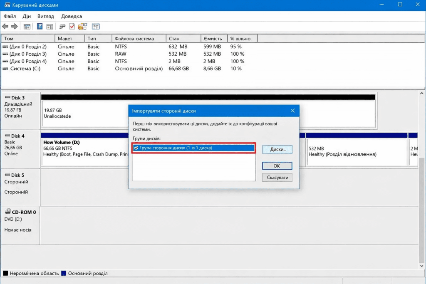The image size is (426, 284).
Task: Click the Back arrow toolbar icon
Action: 5,27
